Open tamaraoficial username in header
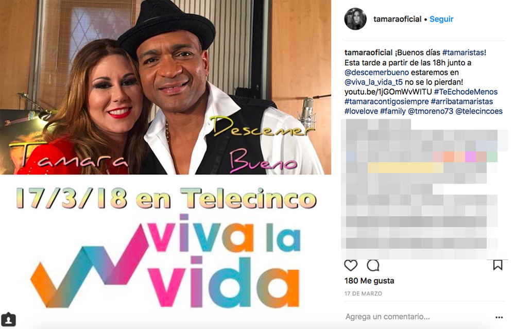This screenshot has height=329, width=515. (397, 19)
